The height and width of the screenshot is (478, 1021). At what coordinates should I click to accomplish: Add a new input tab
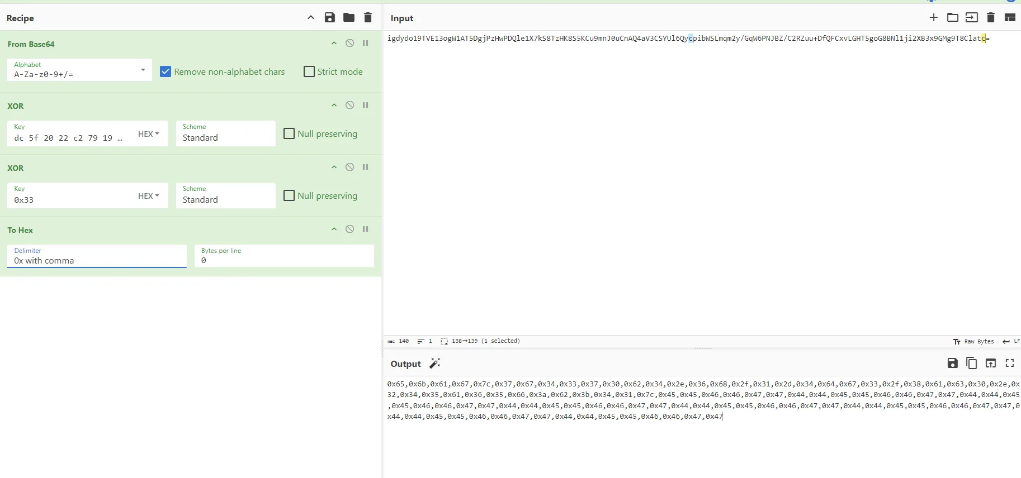point(934,18)
